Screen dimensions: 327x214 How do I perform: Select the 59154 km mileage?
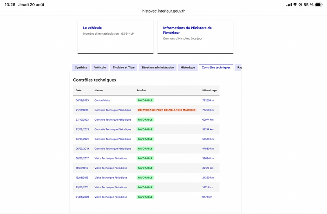[x=208, y=129]
